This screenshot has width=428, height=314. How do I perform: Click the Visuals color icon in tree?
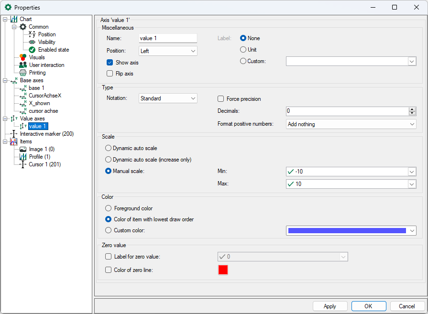coord(23,57)
